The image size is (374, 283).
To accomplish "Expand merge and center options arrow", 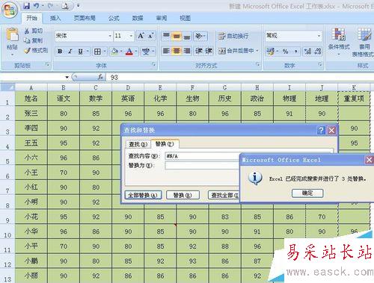I will pos(257,51).
